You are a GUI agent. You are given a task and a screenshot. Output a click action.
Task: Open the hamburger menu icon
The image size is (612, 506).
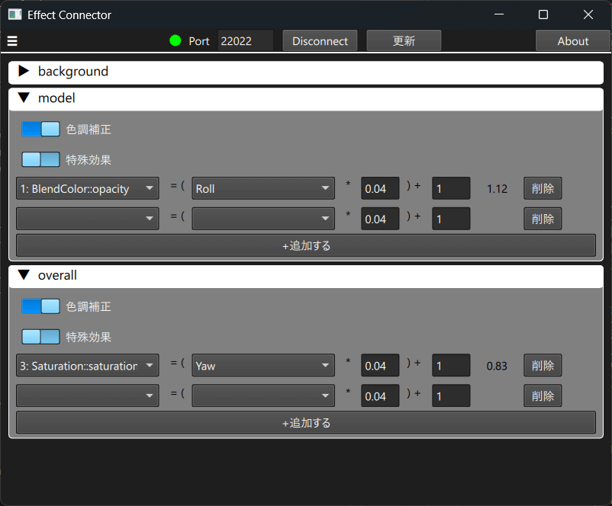12,41
